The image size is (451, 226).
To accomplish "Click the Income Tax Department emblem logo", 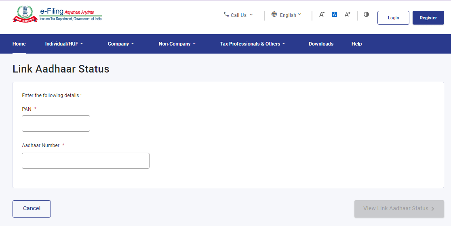I will click(24, 14).
